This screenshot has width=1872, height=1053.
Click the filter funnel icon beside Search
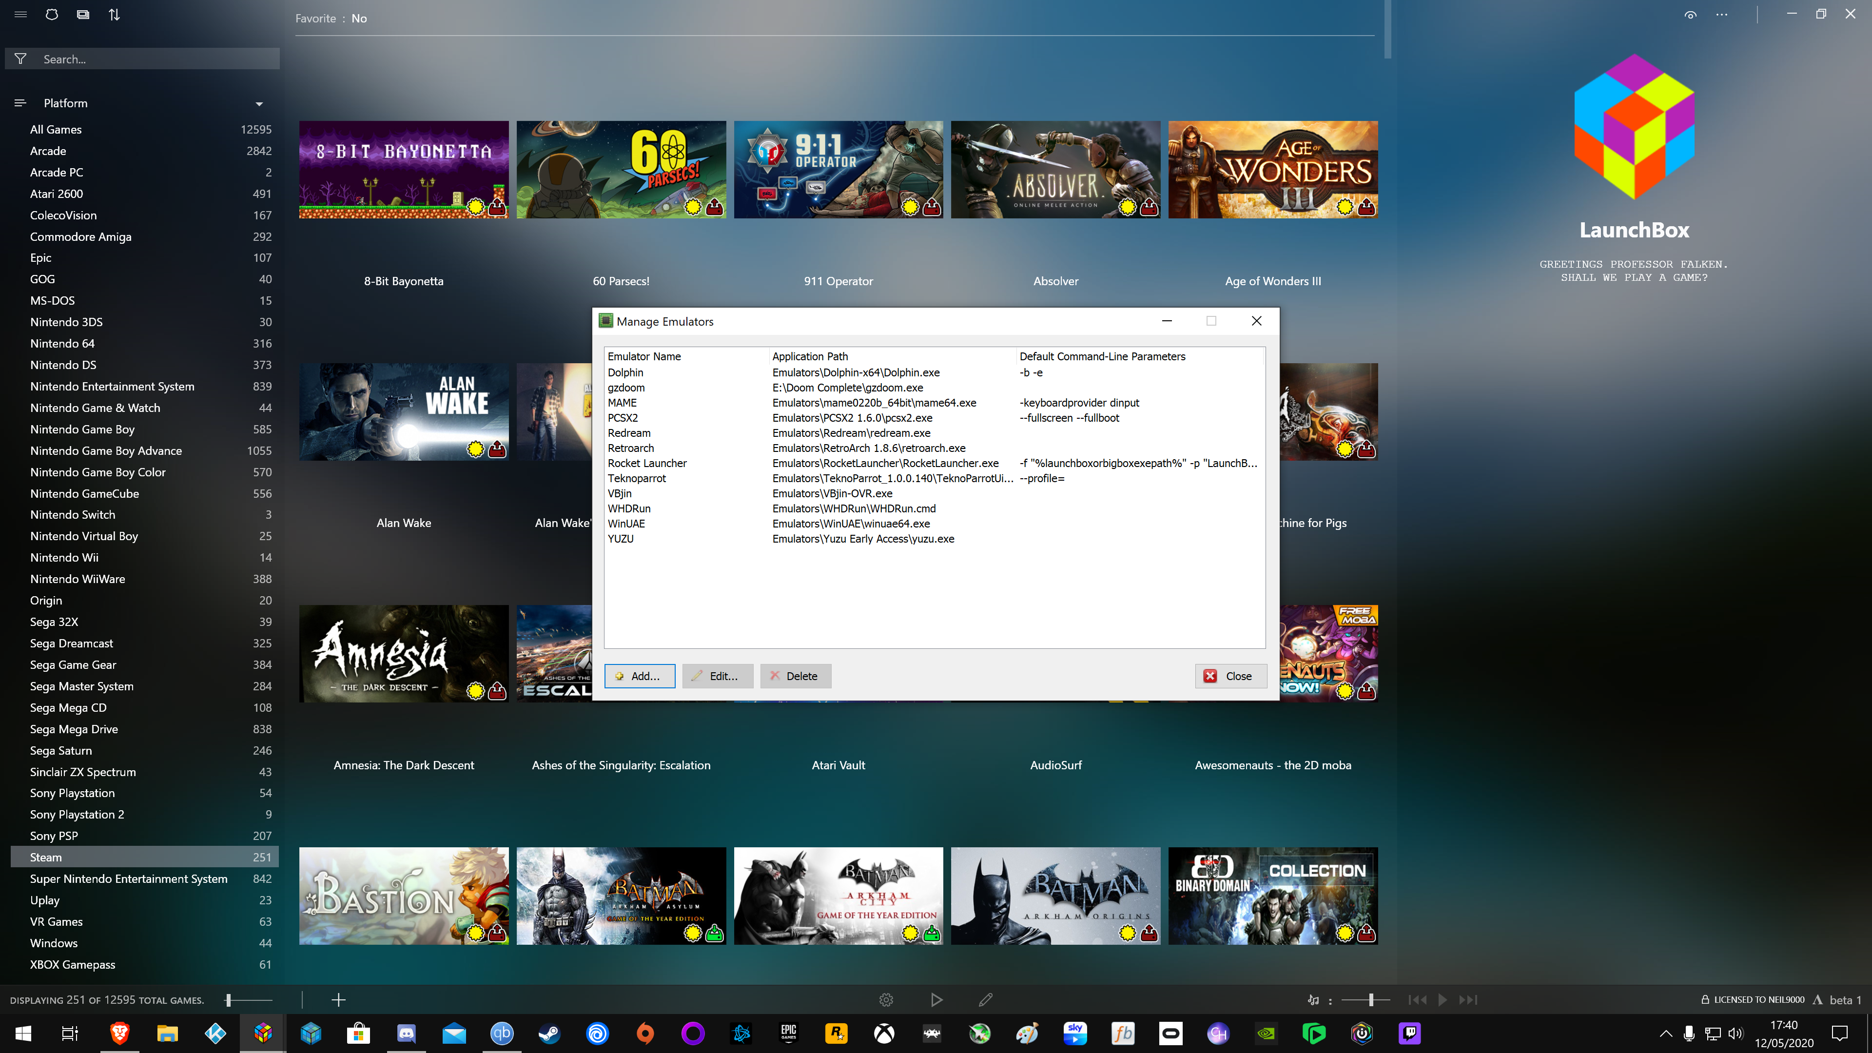coord(20,59)
